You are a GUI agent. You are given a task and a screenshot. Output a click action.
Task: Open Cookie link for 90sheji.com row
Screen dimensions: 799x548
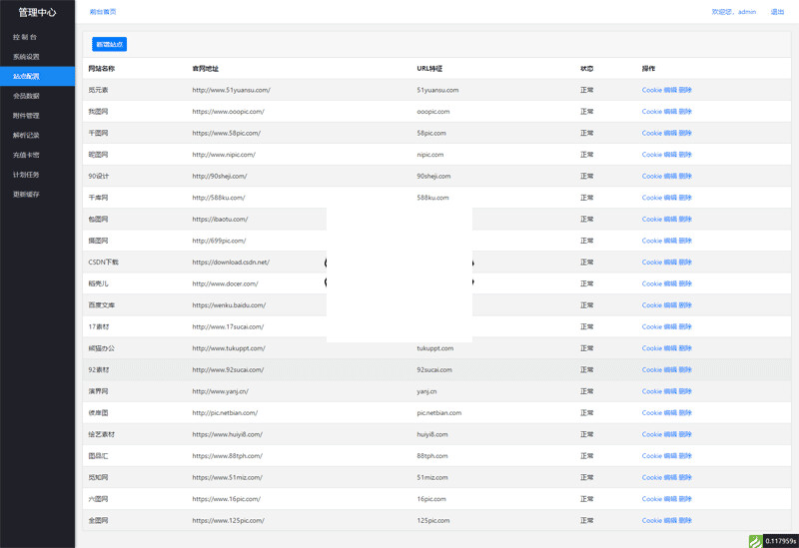(x=652, y=177)
